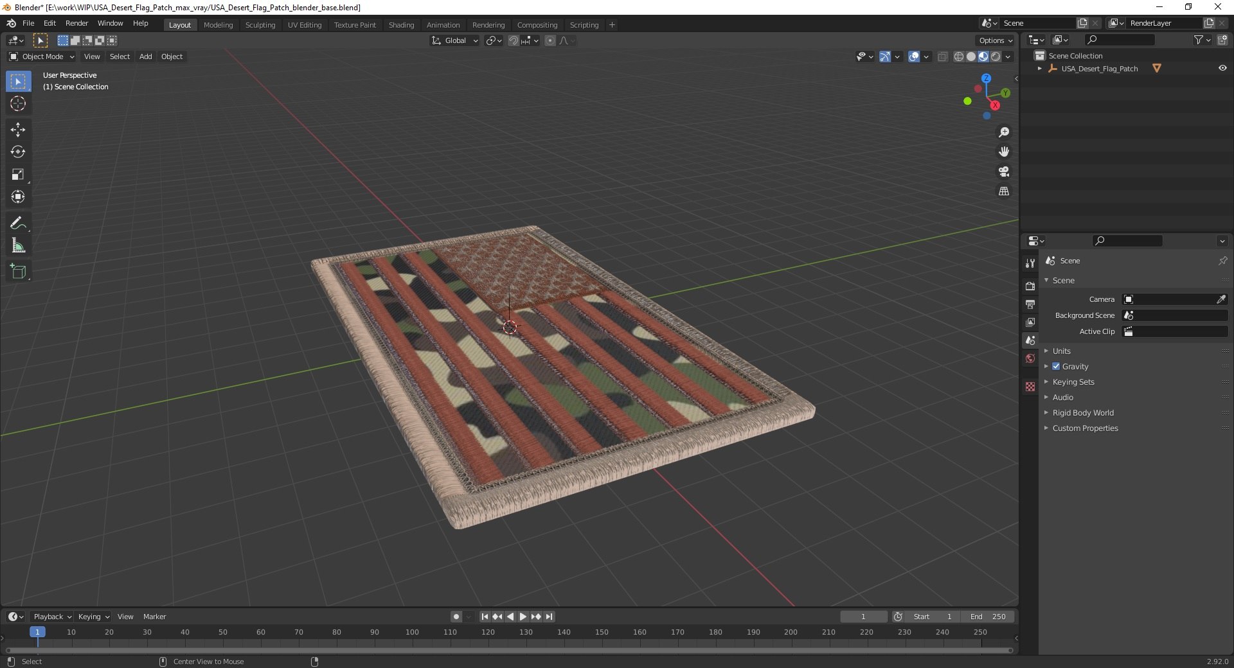Activate the Rotate tool
1234x668 pixels.
tap(18, 152)
